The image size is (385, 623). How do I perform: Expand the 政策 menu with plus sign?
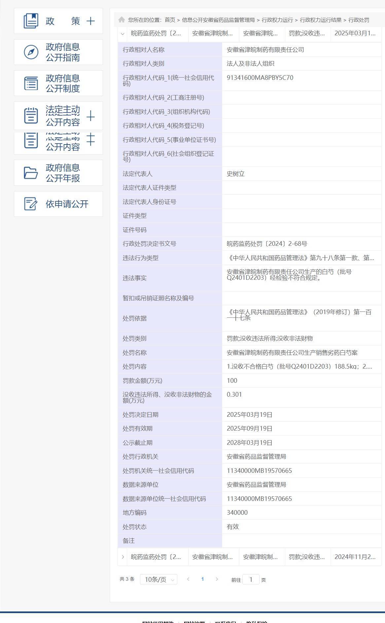click(90, 21)
